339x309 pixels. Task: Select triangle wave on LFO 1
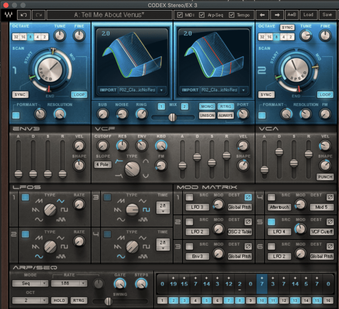tap(61, 201)
